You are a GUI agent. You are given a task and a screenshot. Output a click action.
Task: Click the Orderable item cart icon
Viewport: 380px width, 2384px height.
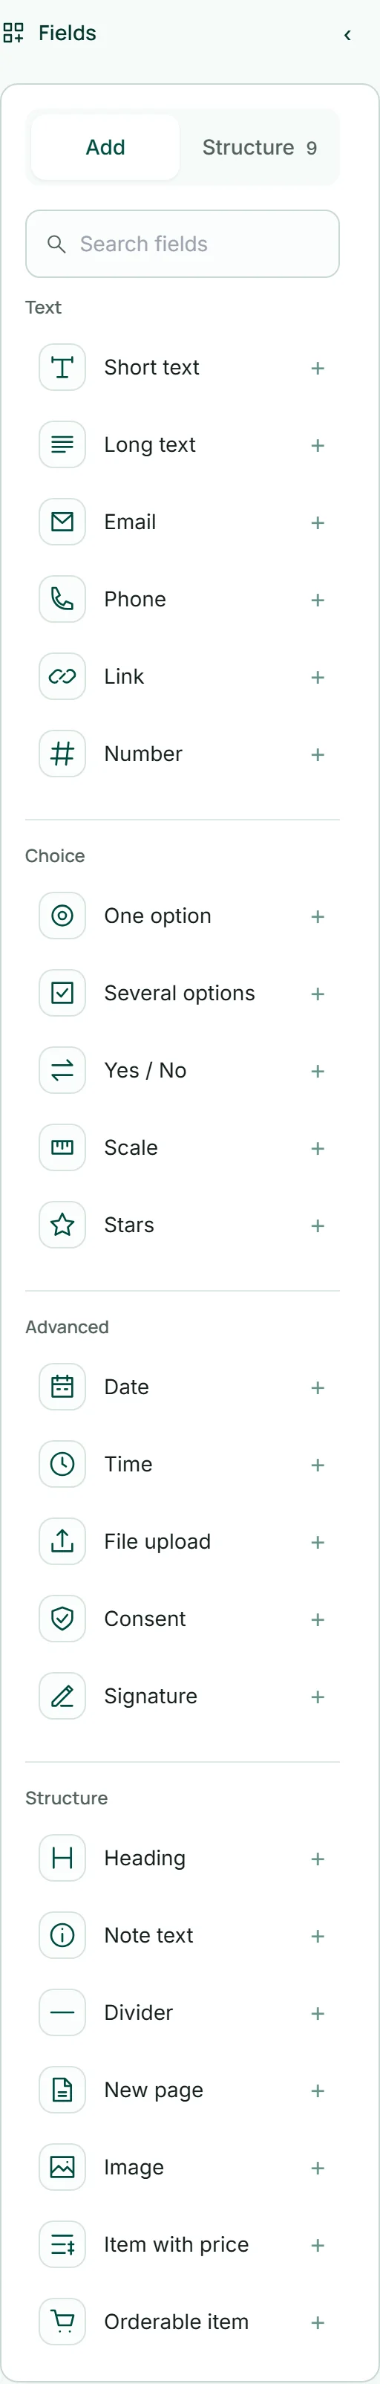pos(62,2321)
